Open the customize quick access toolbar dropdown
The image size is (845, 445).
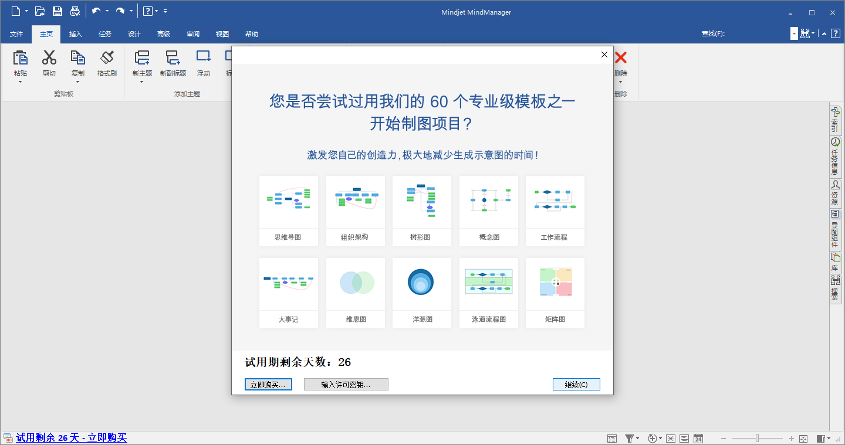pyautogui.click(x=165, y=11)
